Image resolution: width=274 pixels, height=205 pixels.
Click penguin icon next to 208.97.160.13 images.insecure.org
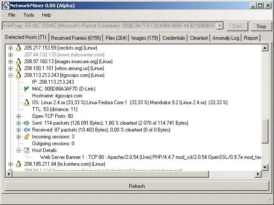(18, 61)
